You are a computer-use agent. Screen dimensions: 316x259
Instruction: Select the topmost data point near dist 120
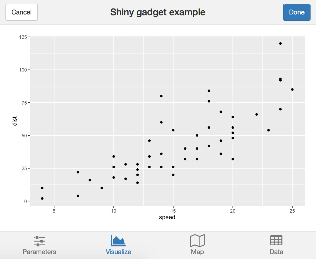click(x=280, y=43)
